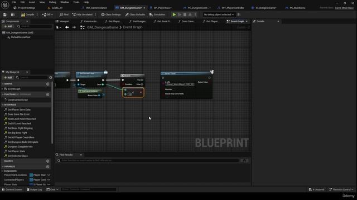The image size is (357, 200).
Task: Click the Browse to asset icon
Action: 13,14
